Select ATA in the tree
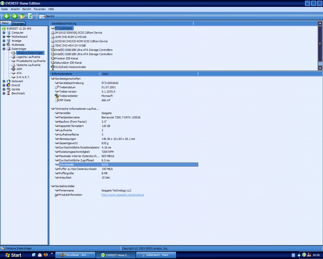This screenshot has width=323, height=259. (x=19, y=73)
